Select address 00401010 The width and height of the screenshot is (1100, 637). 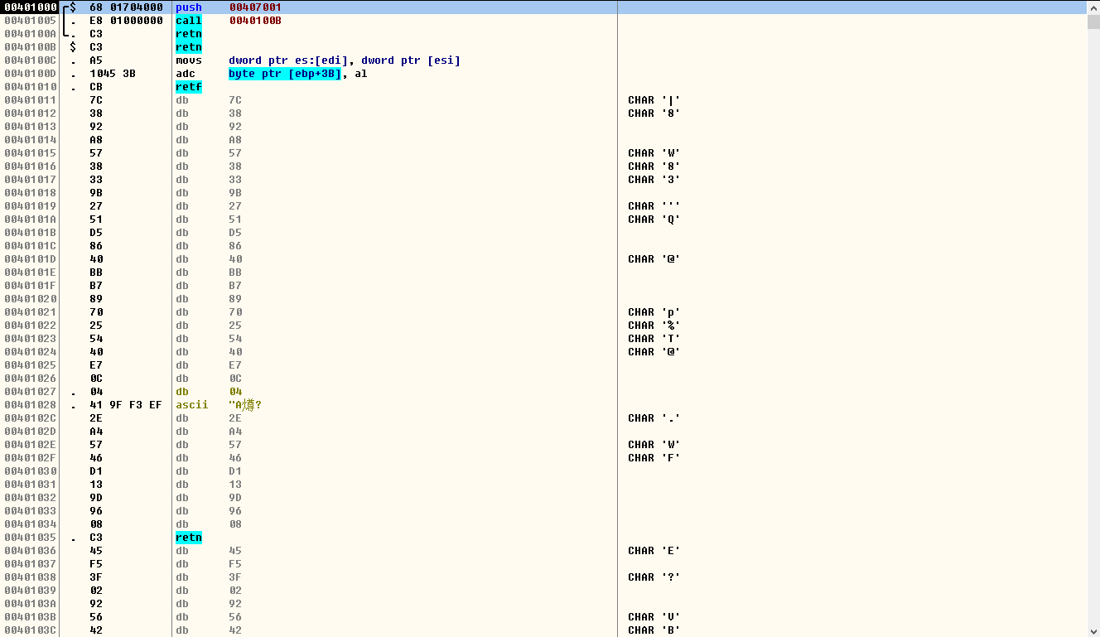[x=30, y=87]
